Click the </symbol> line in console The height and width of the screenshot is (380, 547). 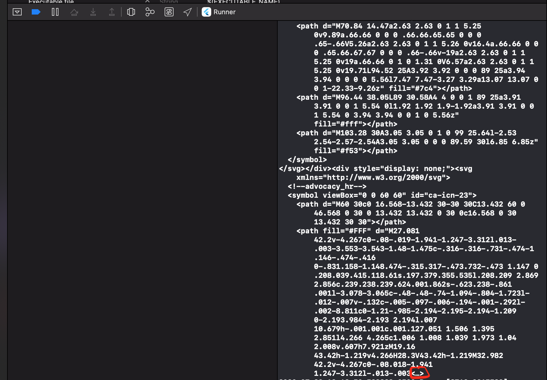coord(307,160)
